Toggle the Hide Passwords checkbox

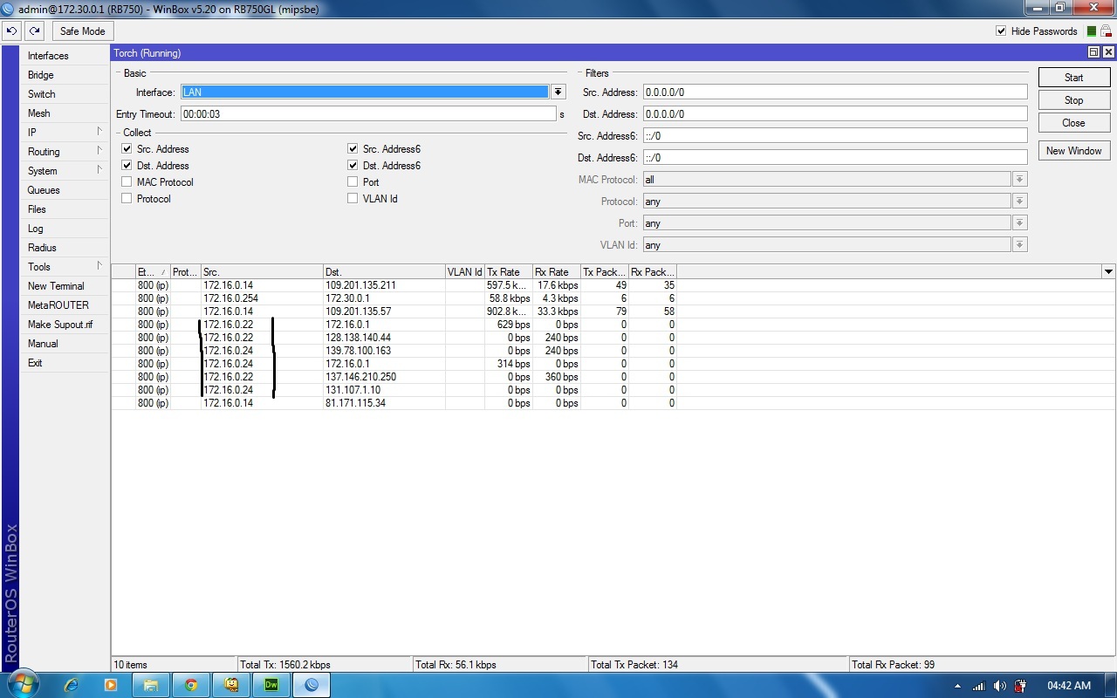pos(1001,31)
